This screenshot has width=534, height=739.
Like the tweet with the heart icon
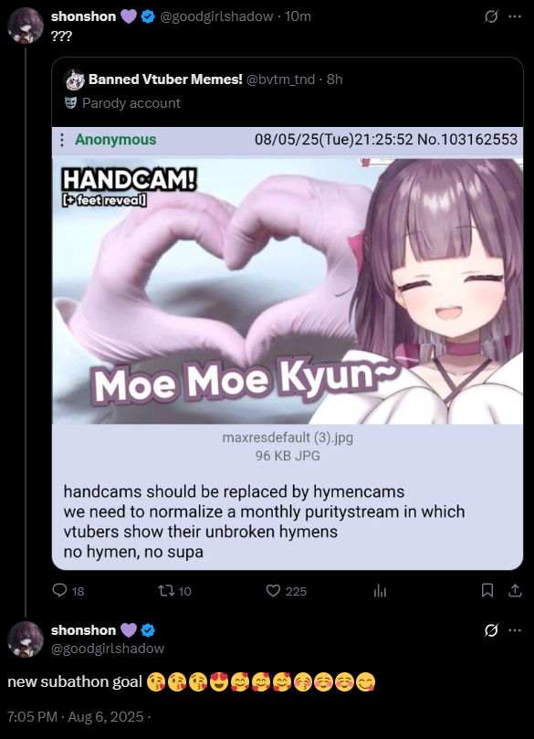274,590
